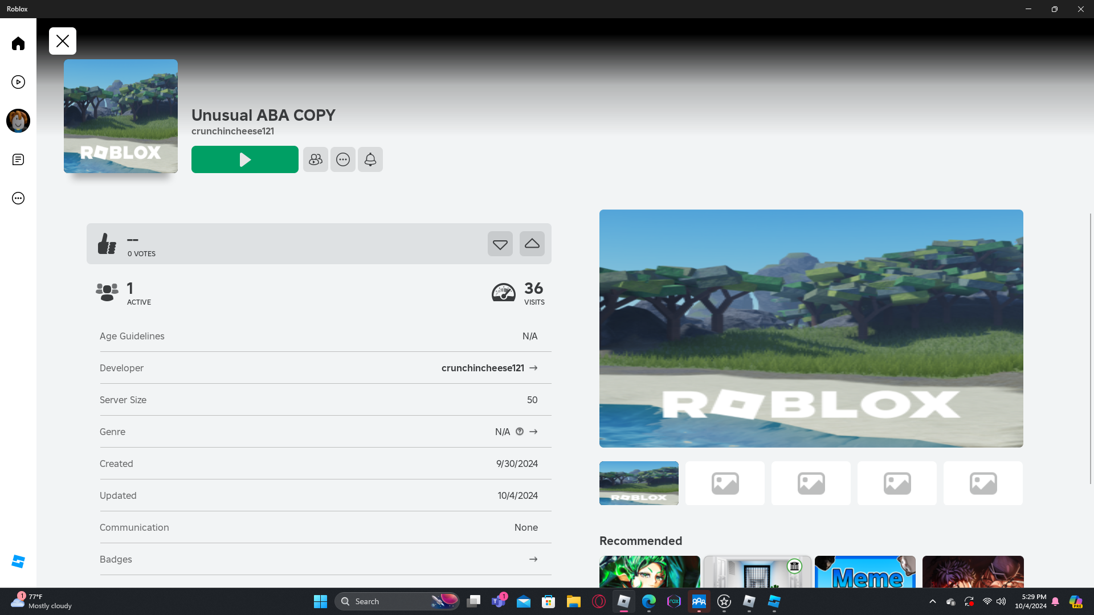Play Unusual ABA COPY
The image size is (1094, 615).
(x=245, y=159)
